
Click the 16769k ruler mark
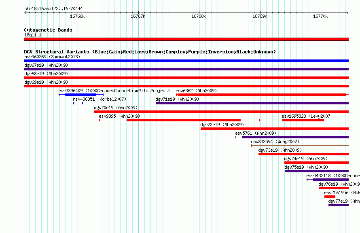(260, 16)
